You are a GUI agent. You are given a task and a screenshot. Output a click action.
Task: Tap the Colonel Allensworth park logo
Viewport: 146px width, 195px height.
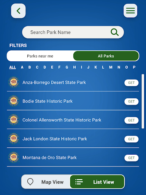tap(14, 120)
